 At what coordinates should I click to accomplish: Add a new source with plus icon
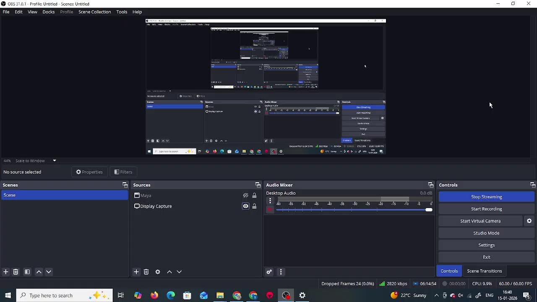pos(136,272)
